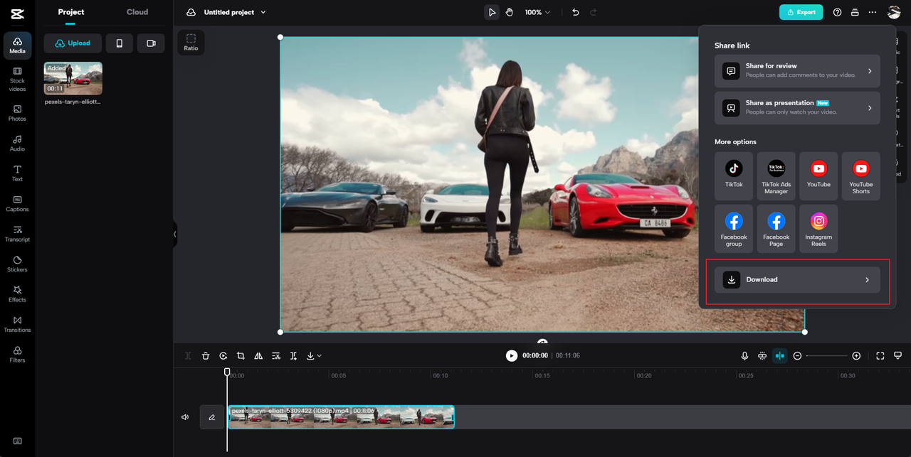Click the delete trash icon in timeline
Image resolution: width=911 pixels, height=457 pixels.
click(x=206, y=356)
